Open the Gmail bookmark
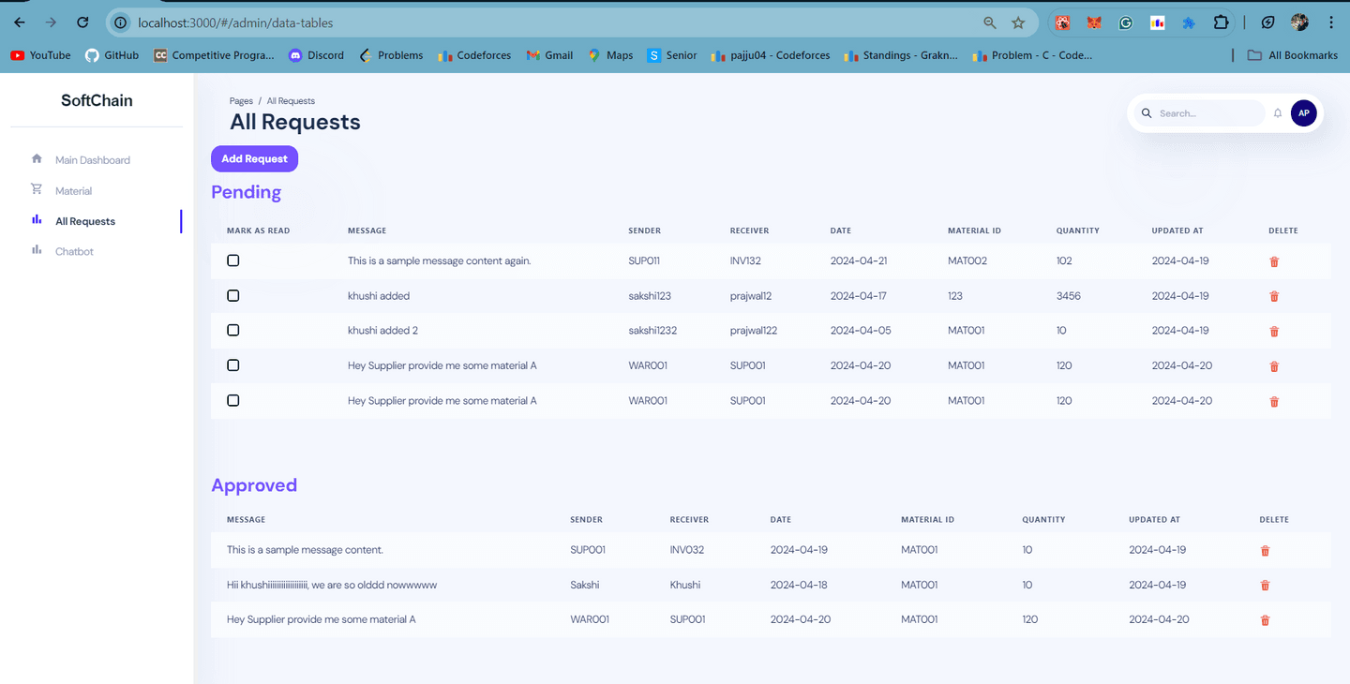 [x=549, y=55]
